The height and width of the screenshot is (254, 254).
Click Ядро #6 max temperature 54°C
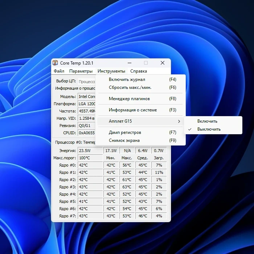(127, 209)
